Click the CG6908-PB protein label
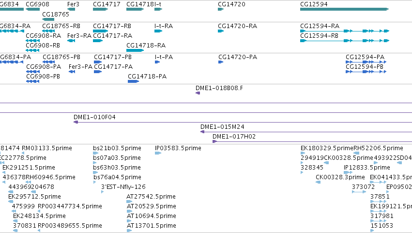 (43, 77)
